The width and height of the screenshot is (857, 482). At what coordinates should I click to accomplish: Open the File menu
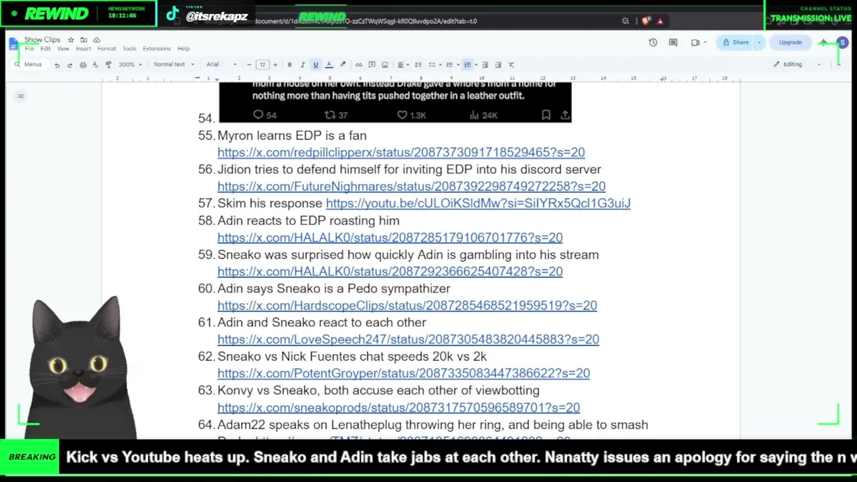(x=29, y=49)
